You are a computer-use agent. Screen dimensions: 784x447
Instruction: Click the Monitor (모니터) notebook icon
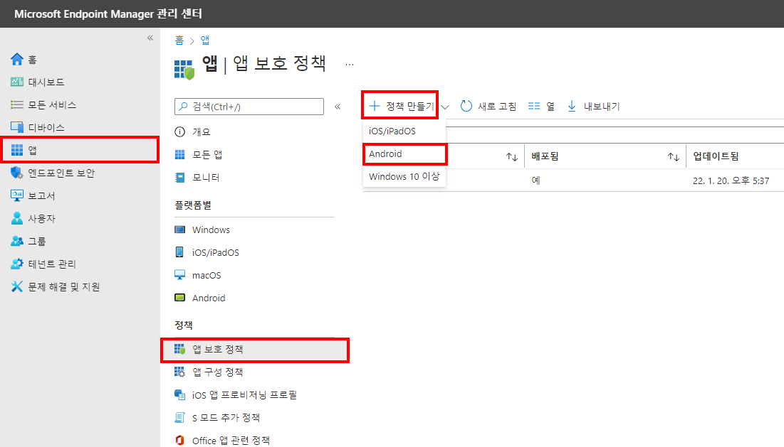click(x=179, y=177)
